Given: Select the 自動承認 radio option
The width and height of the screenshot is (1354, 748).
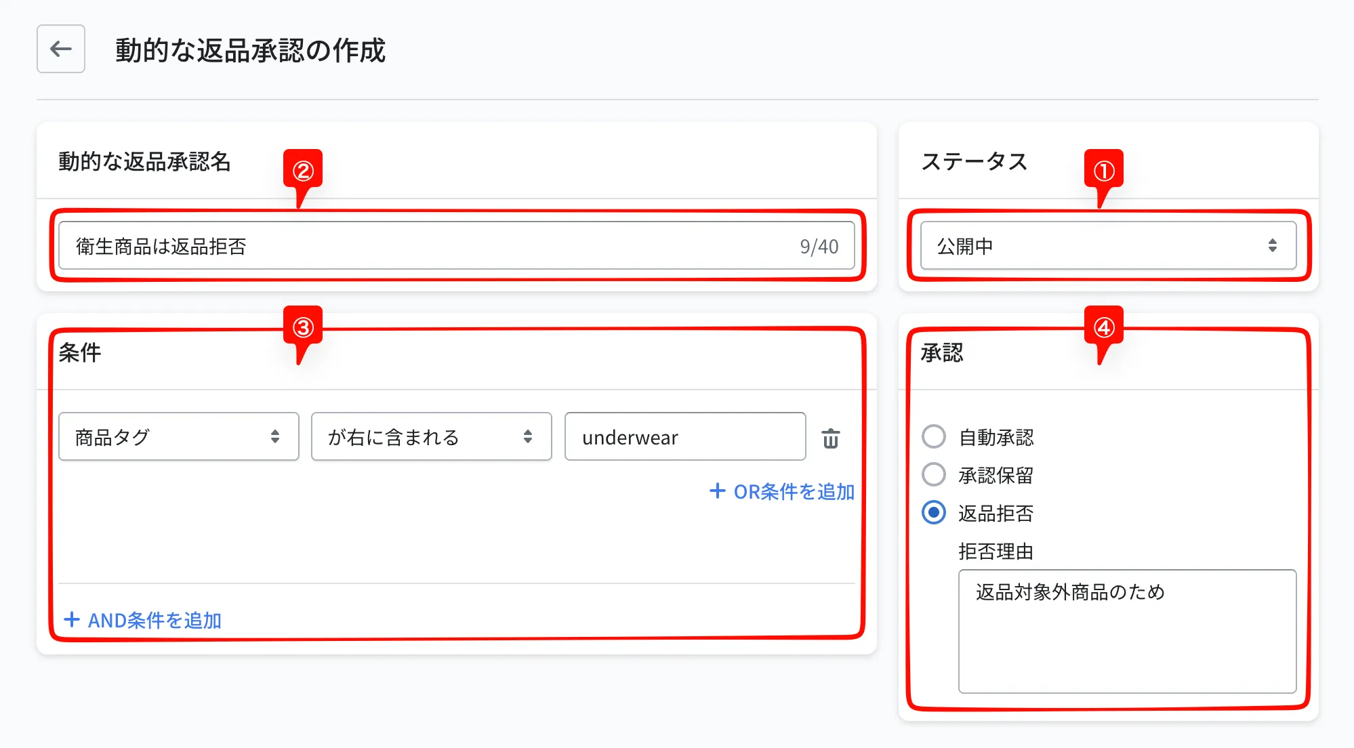Looking at the screenshot, I should [x=934, y=437].
